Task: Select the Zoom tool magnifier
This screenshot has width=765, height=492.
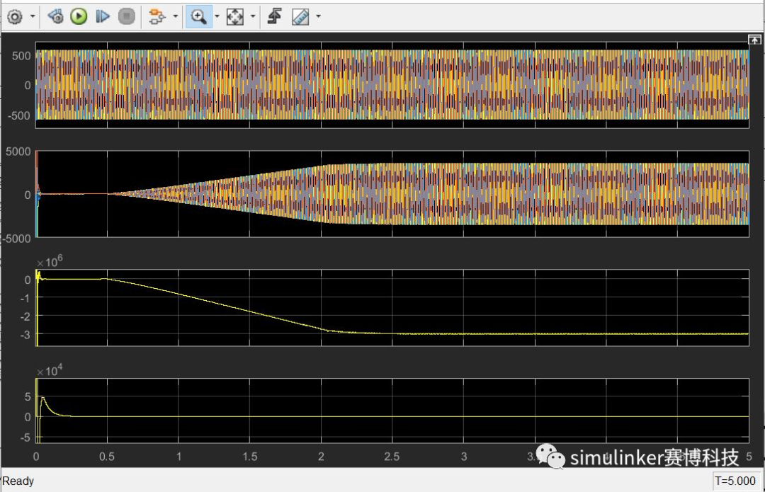Action: click(198, 16)
